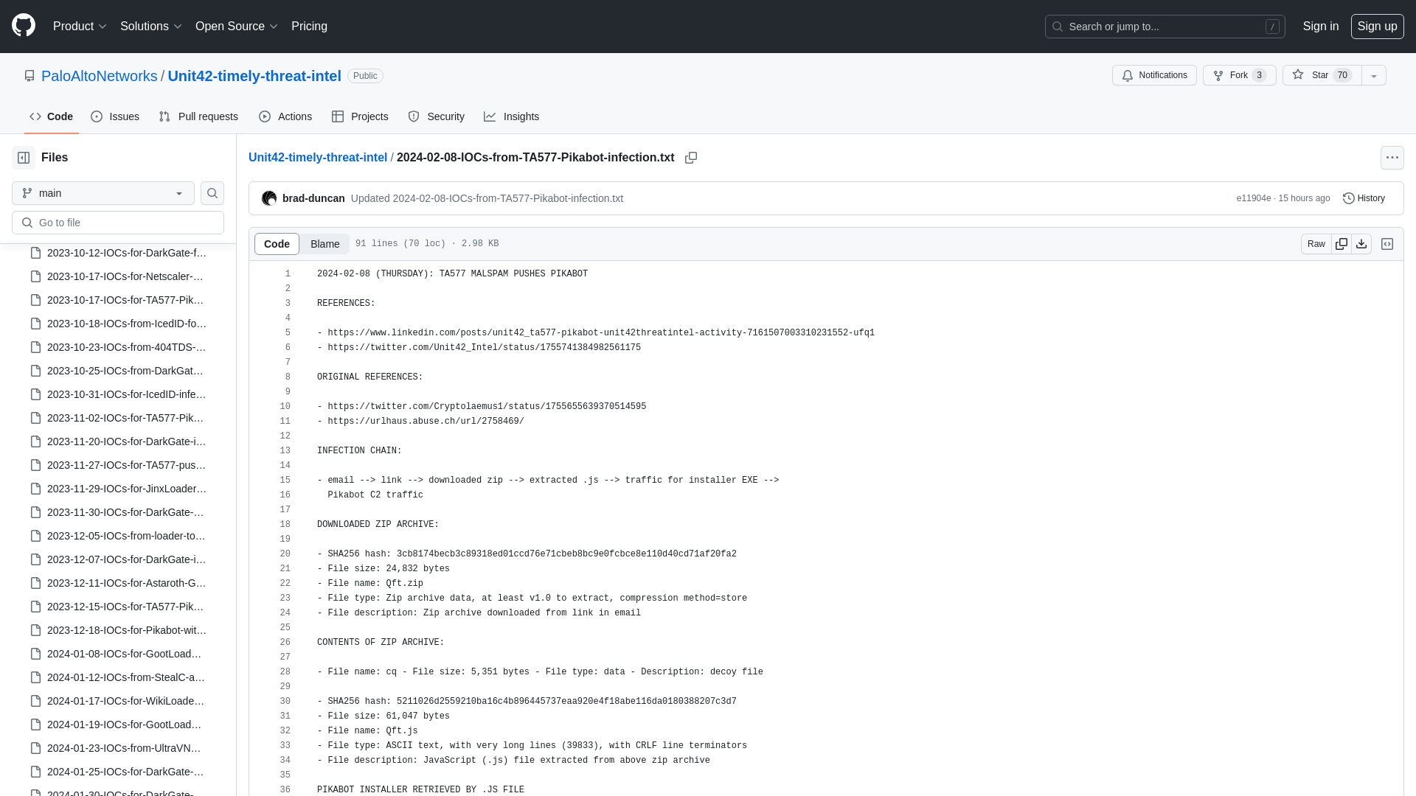Click the Security tab icon
This screenshot has height=796, width=1416.
pos(413,116)
